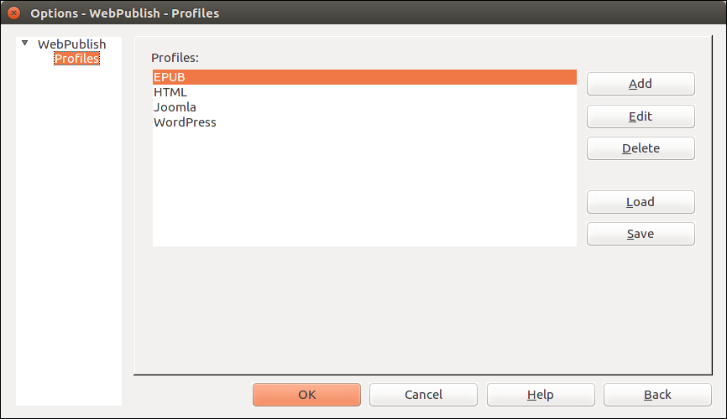This screenshot has width=727, height=419.
Task: Select the Profiles page in the tree
Action: [76, 59]
